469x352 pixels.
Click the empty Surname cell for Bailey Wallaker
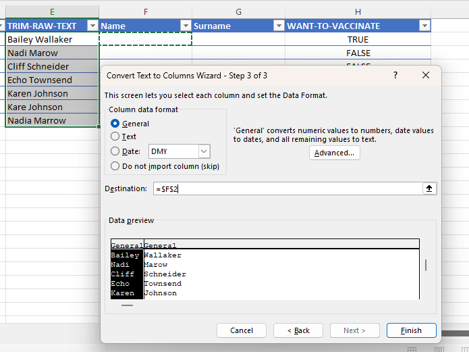pos(238,39)
